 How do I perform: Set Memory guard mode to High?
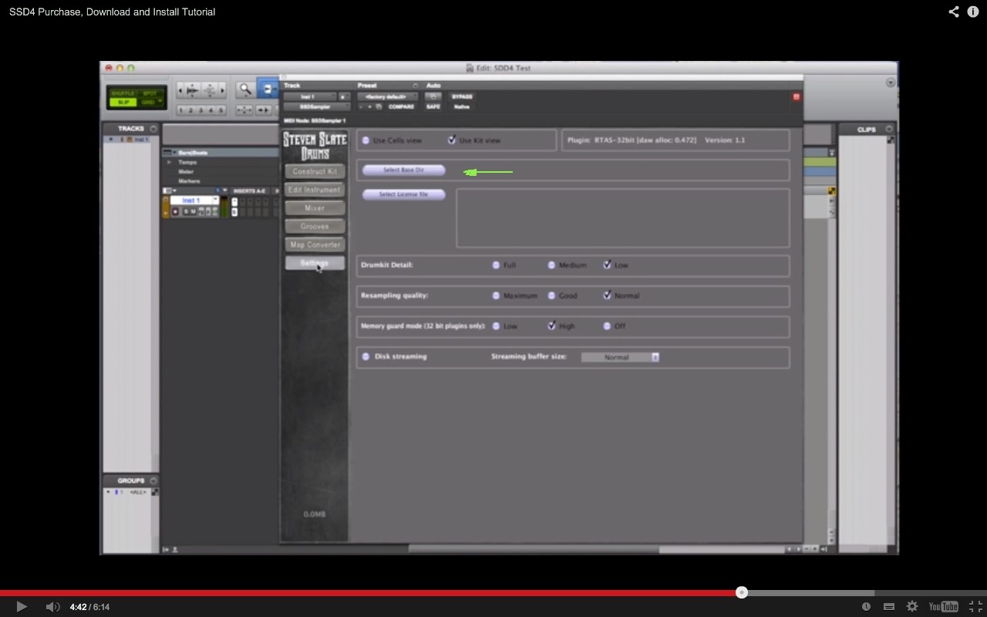(x=551, y=326)
